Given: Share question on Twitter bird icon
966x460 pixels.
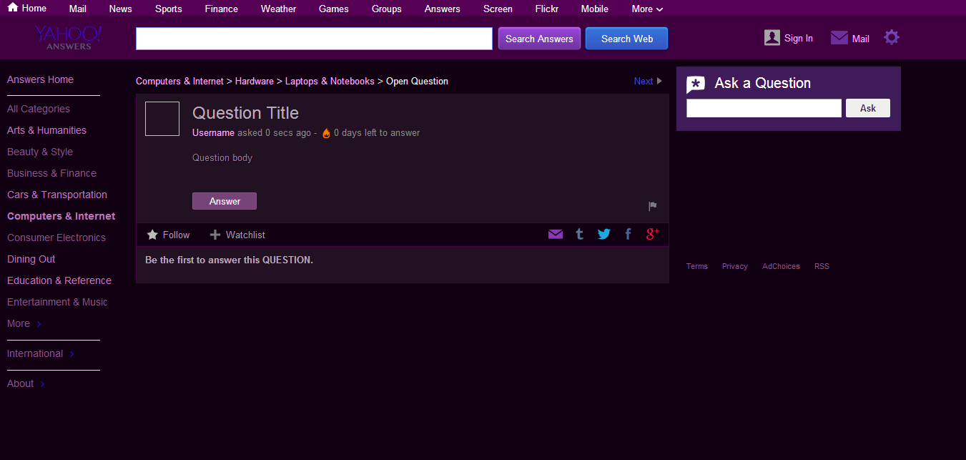Looking at the screenshot, I should pos(604,235).
